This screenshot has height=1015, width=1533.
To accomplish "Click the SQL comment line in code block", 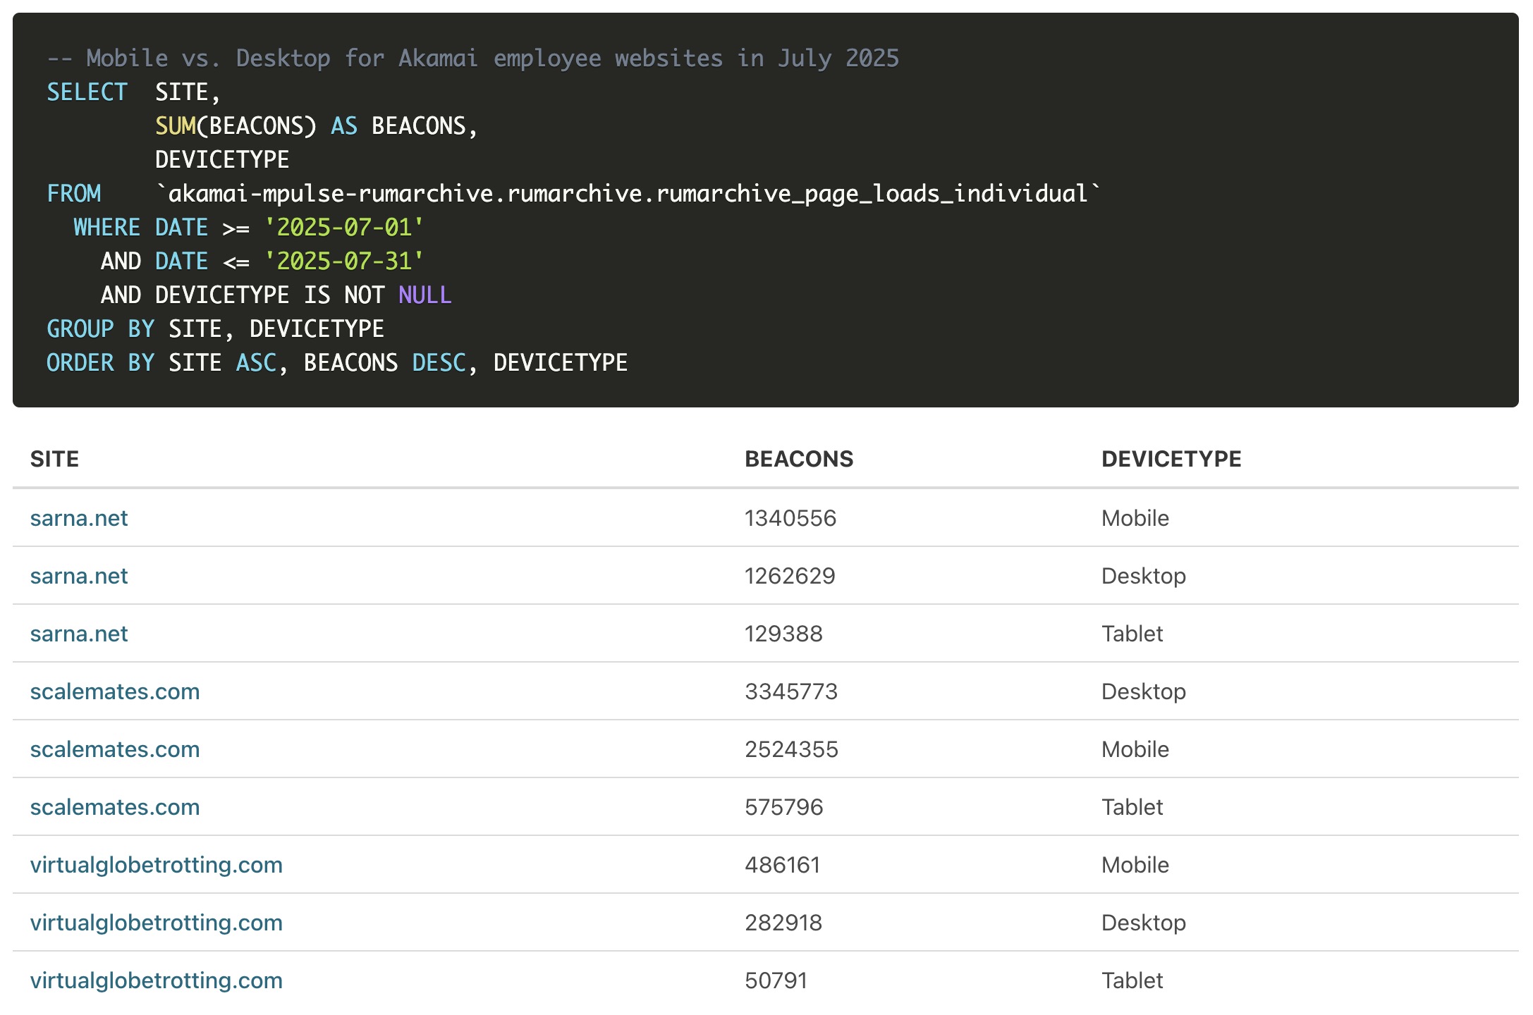I will [472, 58].
